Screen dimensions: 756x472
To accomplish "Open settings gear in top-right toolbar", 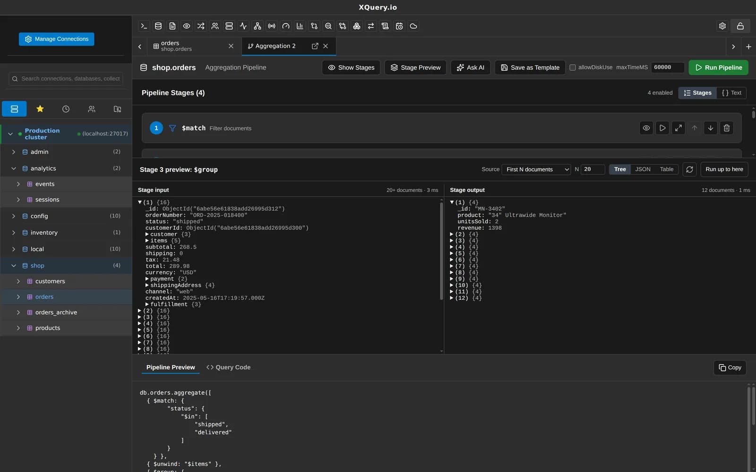I will pos(722,26).
